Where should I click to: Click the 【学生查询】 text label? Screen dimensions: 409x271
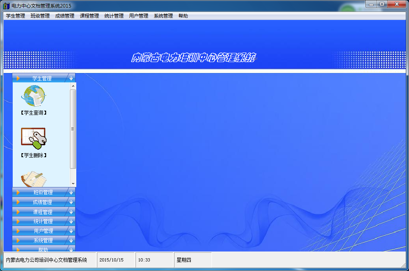pyautogui.click(x=34, y=113)
